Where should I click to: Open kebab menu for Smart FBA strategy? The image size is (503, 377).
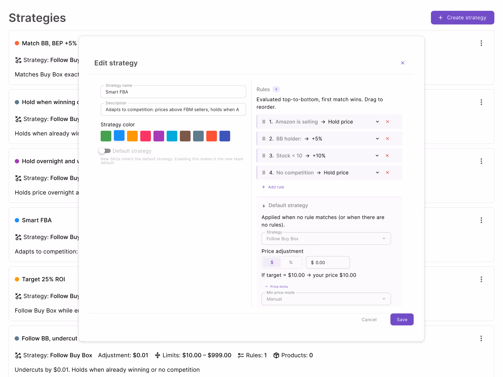pos(481,220)
